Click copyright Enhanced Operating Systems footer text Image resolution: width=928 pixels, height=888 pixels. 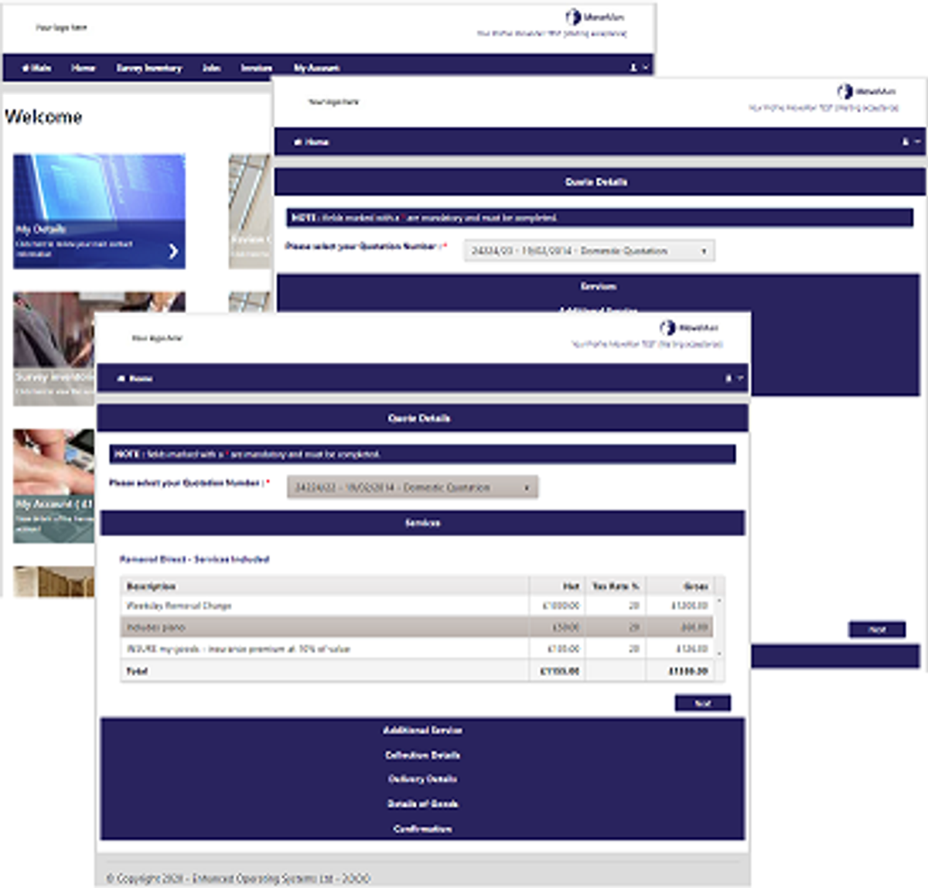coord(238,879)
